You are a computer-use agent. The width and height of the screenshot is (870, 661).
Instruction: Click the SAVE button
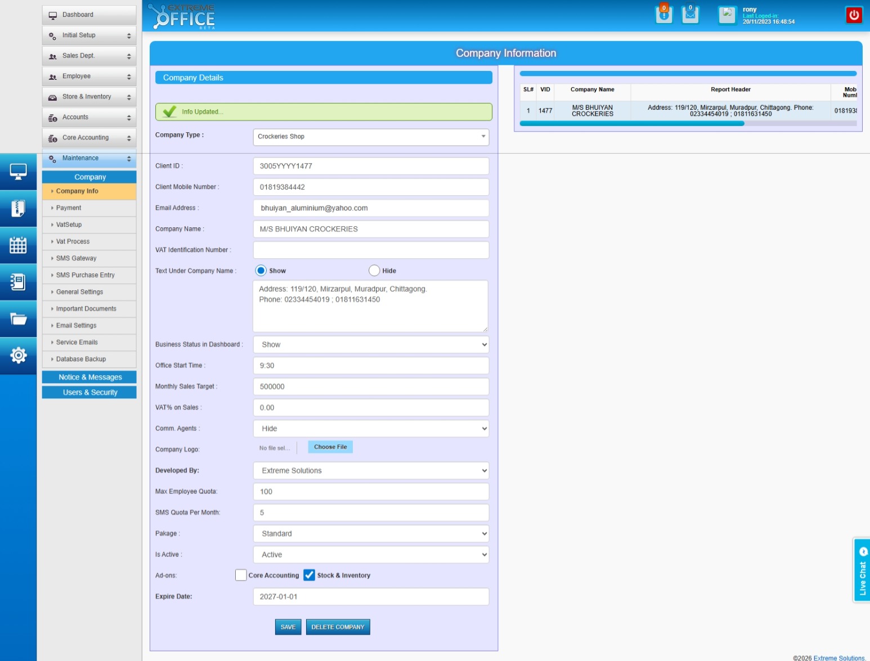(288, 627)
